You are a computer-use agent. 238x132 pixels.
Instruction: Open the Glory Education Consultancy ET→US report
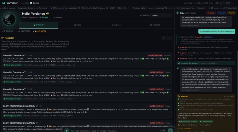click(x=86, y=111)
